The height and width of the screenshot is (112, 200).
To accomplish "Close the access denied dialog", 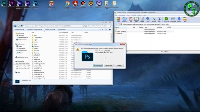I will pos(122,44).
